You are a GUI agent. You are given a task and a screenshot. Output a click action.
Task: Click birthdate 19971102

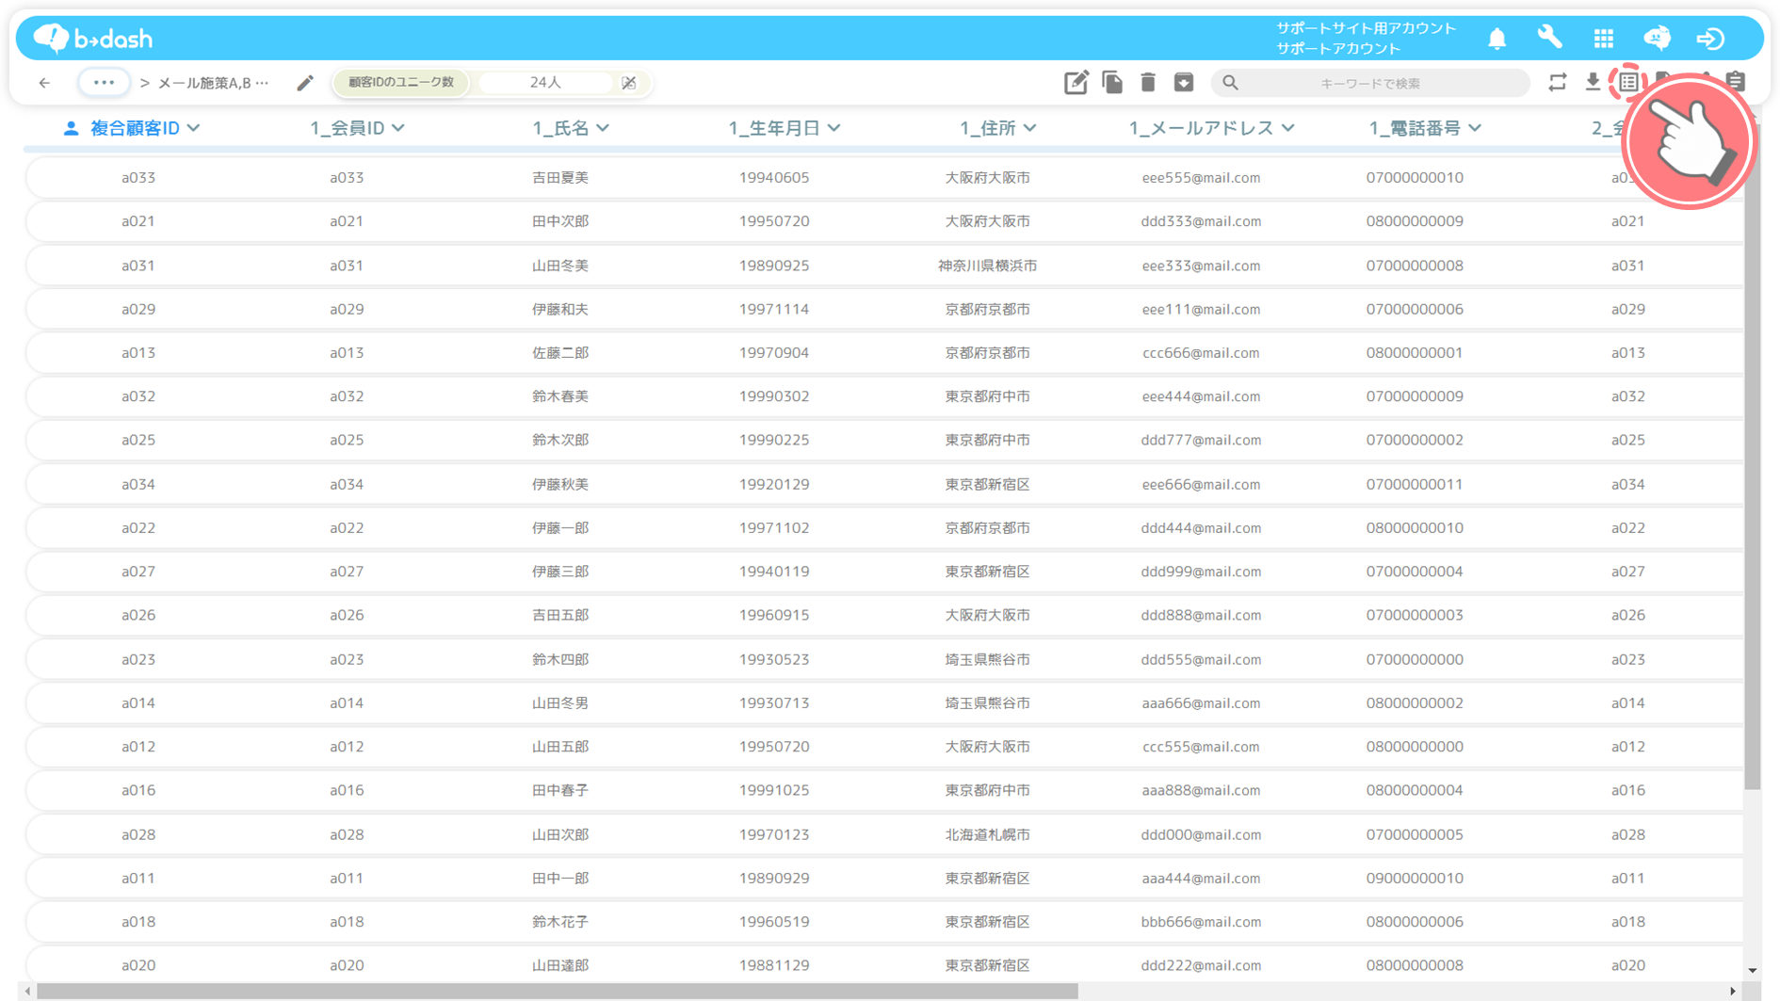click(774, 528)
